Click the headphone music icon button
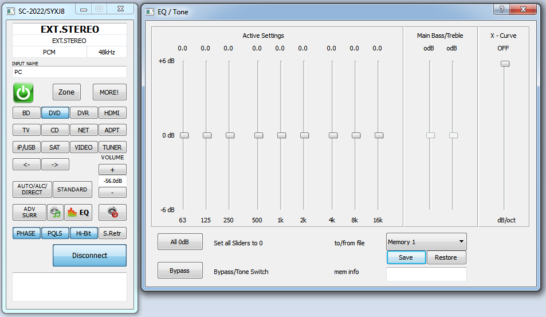 55,213
